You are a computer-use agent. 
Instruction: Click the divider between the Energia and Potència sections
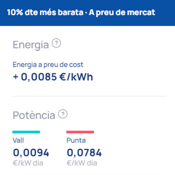pos(89,96)
